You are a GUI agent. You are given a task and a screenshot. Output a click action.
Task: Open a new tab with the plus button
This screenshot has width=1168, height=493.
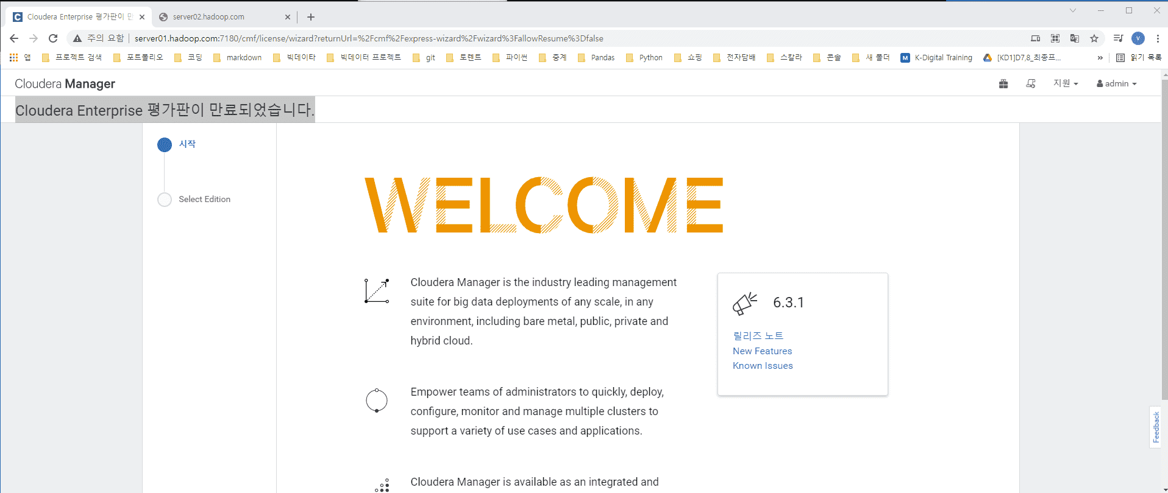pyautogui.click(x=311, y=17)
